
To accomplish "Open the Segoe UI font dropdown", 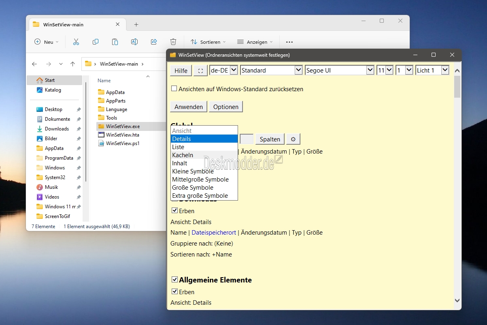I will pos(339,70).
